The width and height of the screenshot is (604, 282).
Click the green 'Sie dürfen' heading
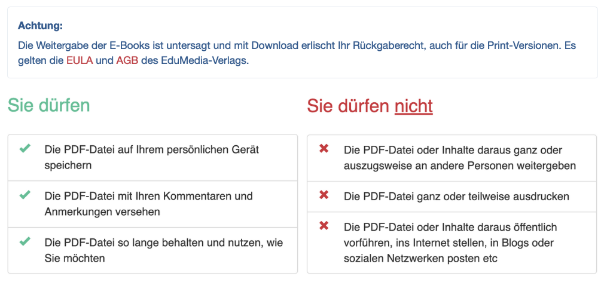click(49, 105)
